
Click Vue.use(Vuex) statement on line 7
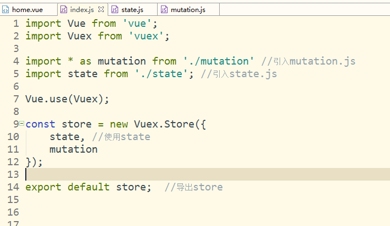[x=68, y=99]
